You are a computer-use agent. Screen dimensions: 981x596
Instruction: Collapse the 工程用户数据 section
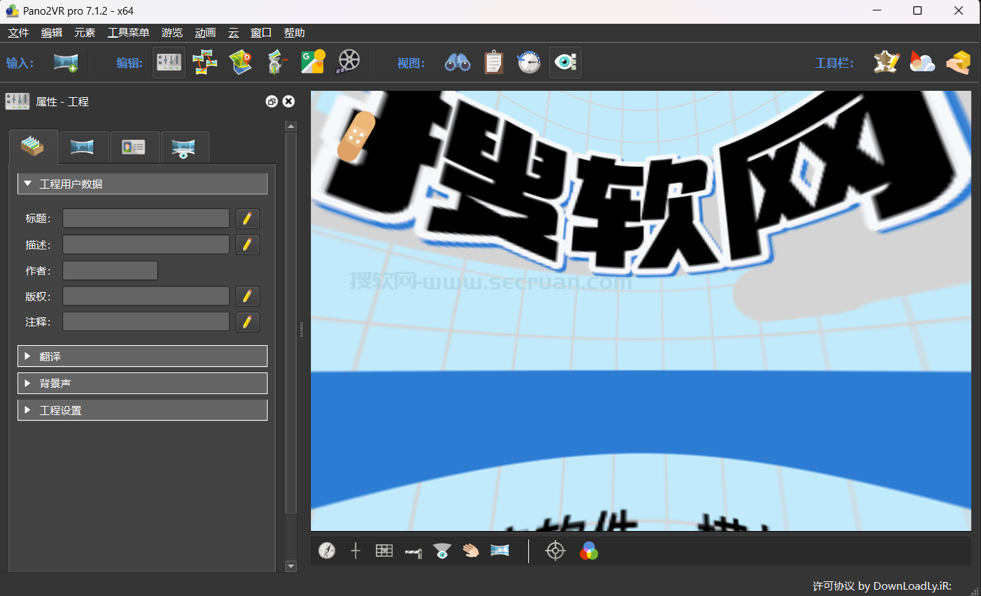143,184
